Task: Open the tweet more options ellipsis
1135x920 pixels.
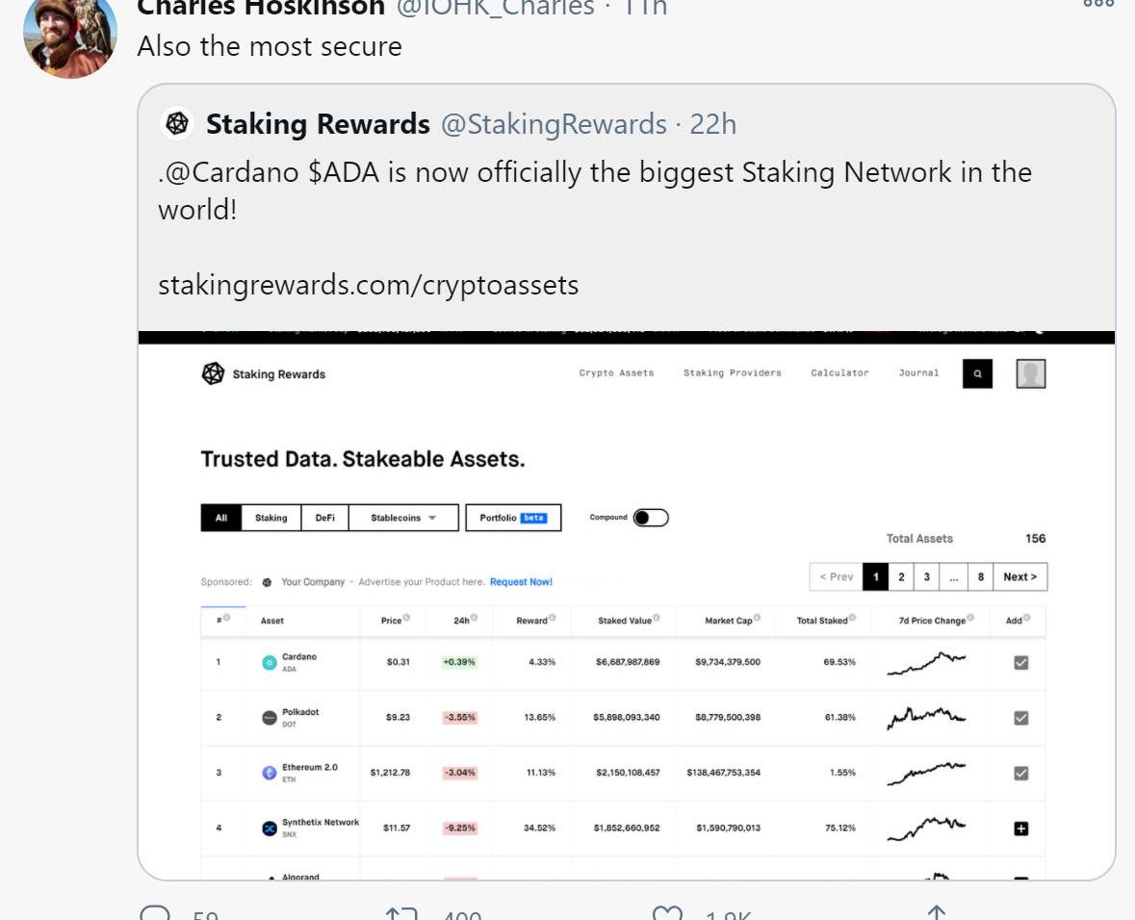Action: 1098,5
